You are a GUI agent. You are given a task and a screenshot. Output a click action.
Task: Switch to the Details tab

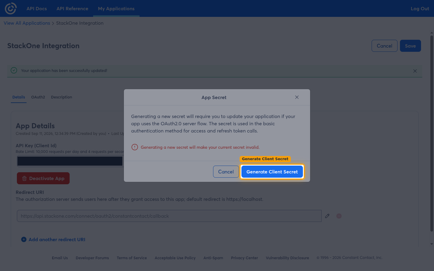pos(19,97)
